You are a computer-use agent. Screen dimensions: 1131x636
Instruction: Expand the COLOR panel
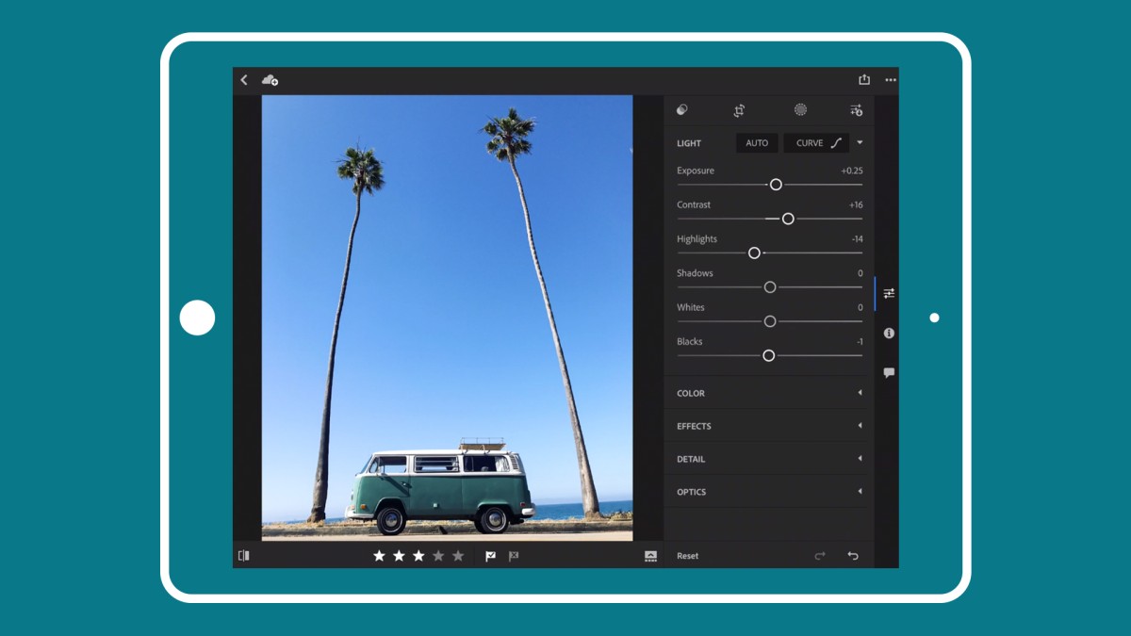pos(769,393)
